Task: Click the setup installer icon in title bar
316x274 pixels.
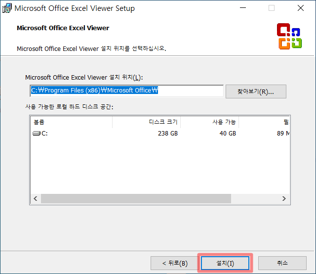Action: (7, 8)
